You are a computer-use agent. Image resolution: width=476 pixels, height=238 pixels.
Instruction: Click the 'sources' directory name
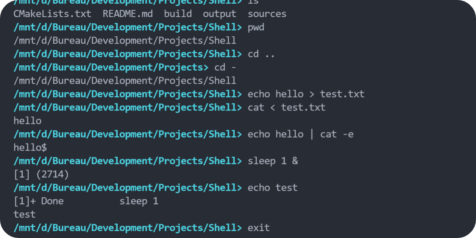click(x=267, y=15)
